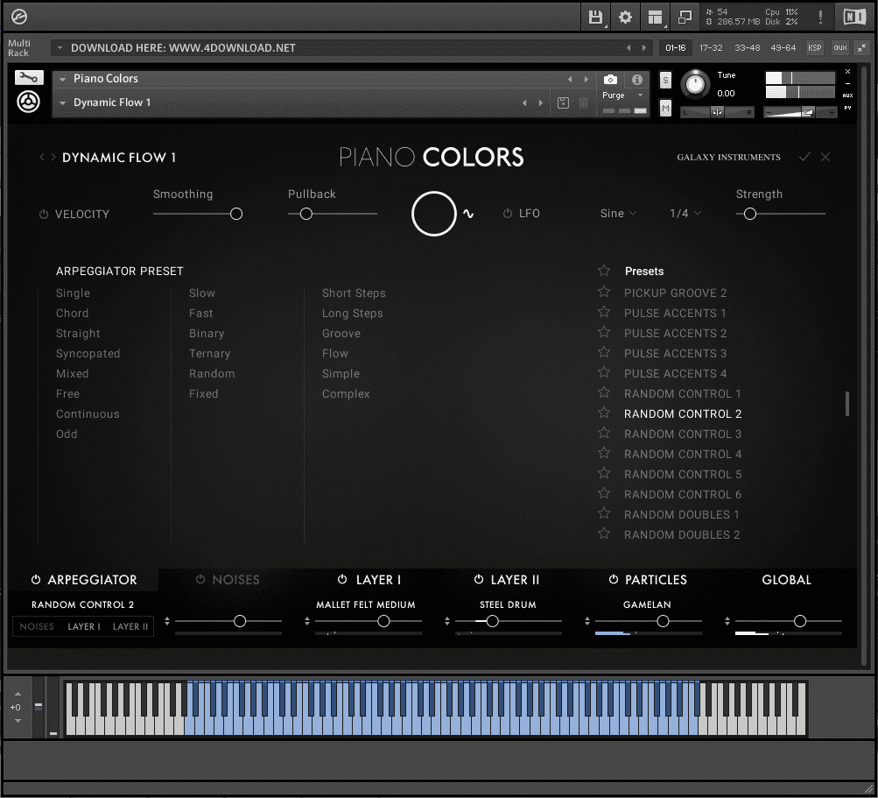Select the Groove arpeggiator tag

tap(341, 334)
